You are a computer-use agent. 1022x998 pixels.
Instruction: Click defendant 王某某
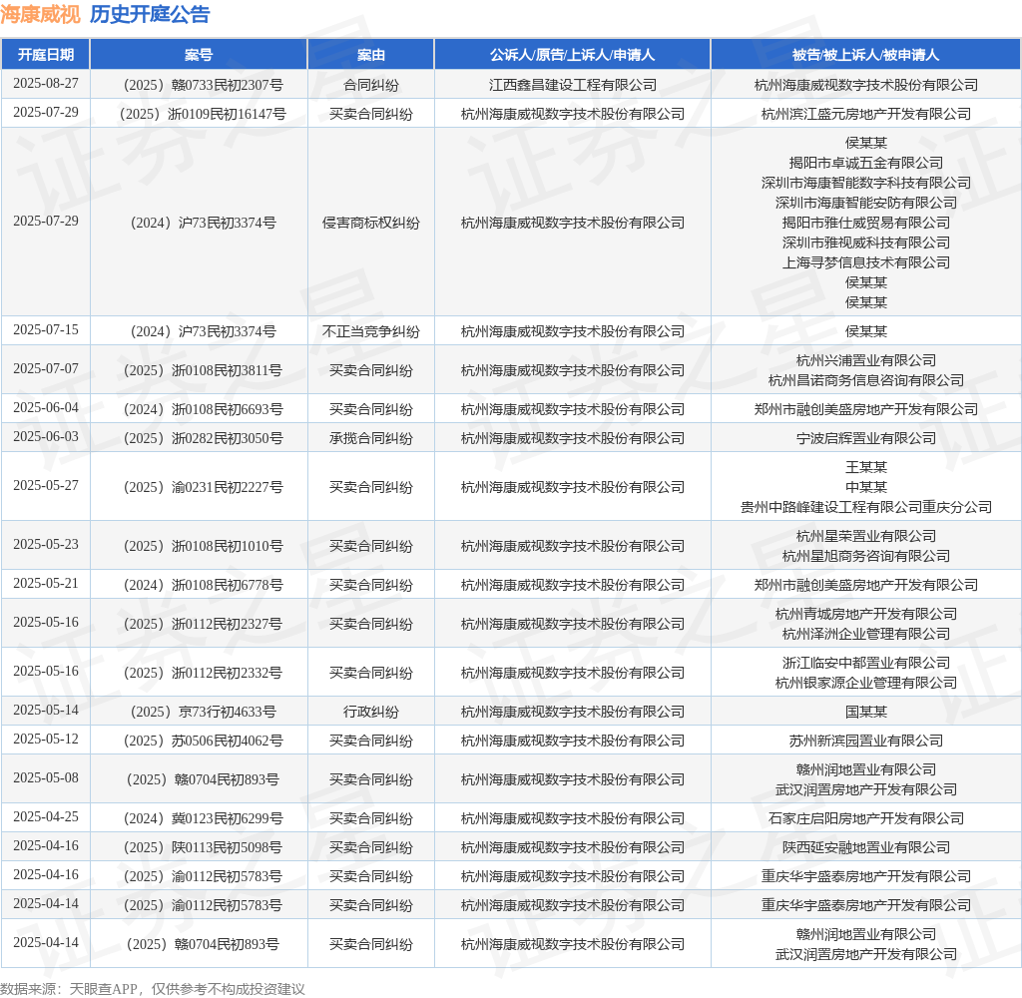[x=865, y=467]
